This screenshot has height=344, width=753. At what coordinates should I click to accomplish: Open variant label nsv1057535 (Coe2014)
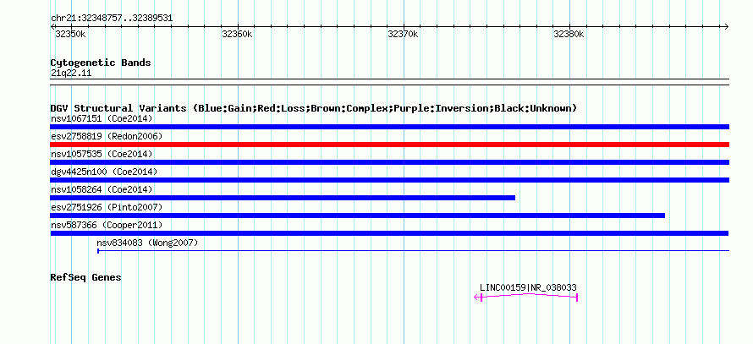point(102,154)
